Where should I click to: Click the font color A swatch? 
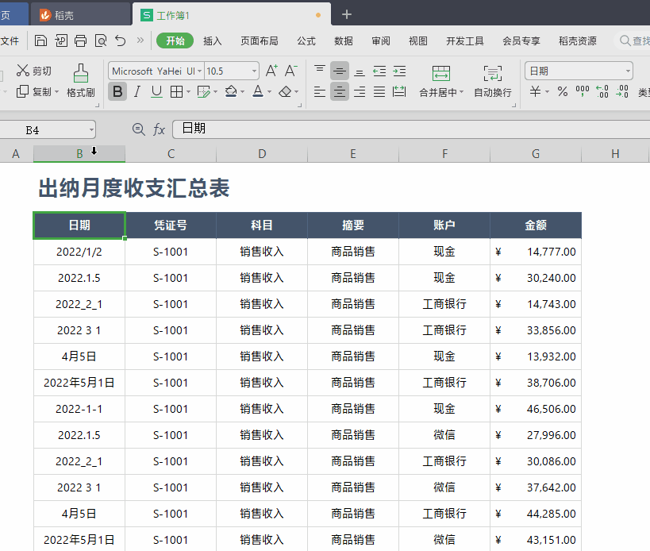pos(257,92)
